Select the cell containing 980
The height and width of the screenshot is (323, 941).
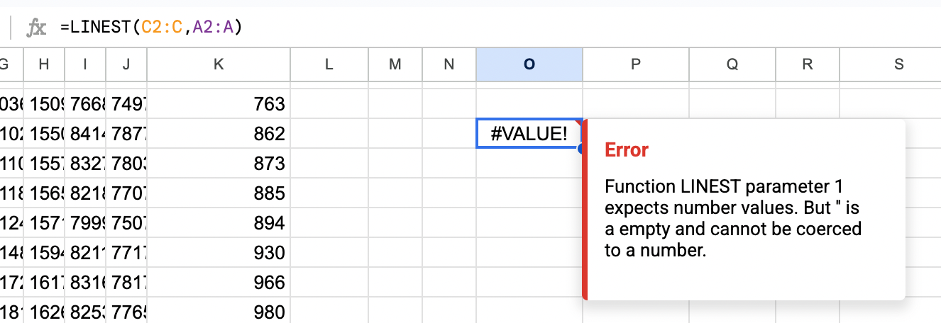pyautogui.click(x=219, y=312)
